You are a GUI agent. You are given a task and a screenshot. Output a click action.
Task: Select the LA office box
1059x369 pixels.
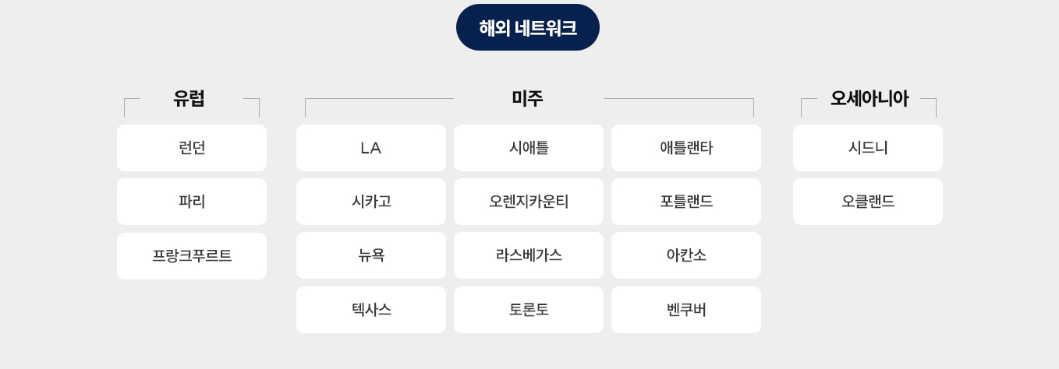(x=371, y=148)
